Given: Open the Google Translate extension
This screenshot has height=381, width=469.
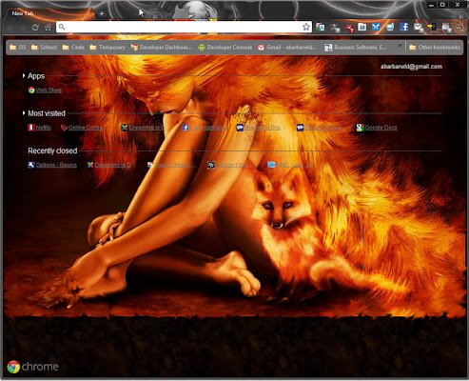Looking at the screenshot, I should [x=321, y=28].
